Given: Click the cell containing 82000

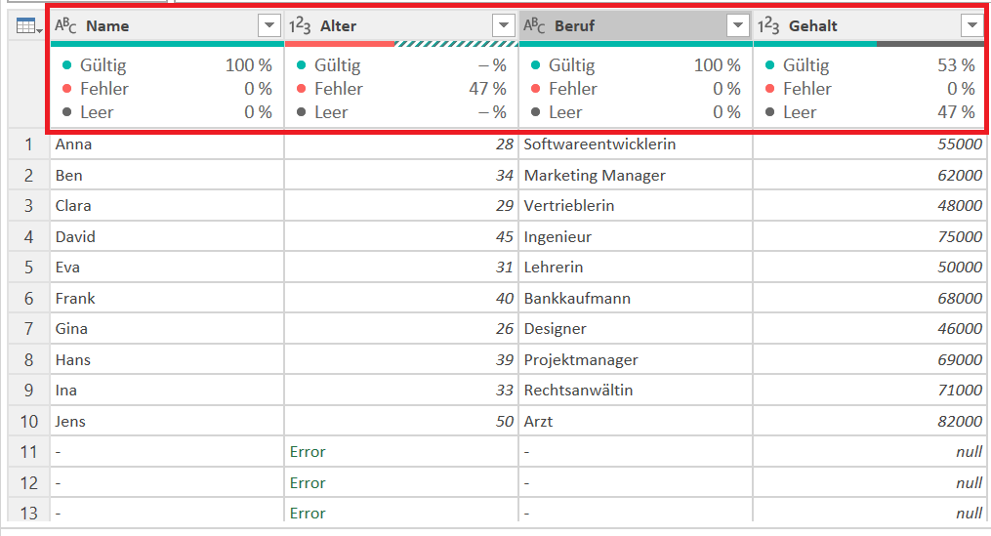Looking at the screenshot, I should 869,421.
